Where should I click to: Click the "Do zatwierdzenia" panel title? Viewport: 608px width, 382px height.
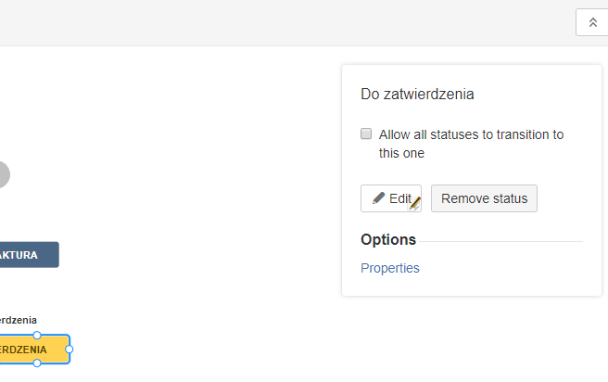417,95
